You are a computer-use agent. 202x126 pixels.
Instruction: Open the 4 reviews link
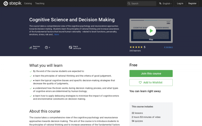pyautogui.click(x=168, y=47)
